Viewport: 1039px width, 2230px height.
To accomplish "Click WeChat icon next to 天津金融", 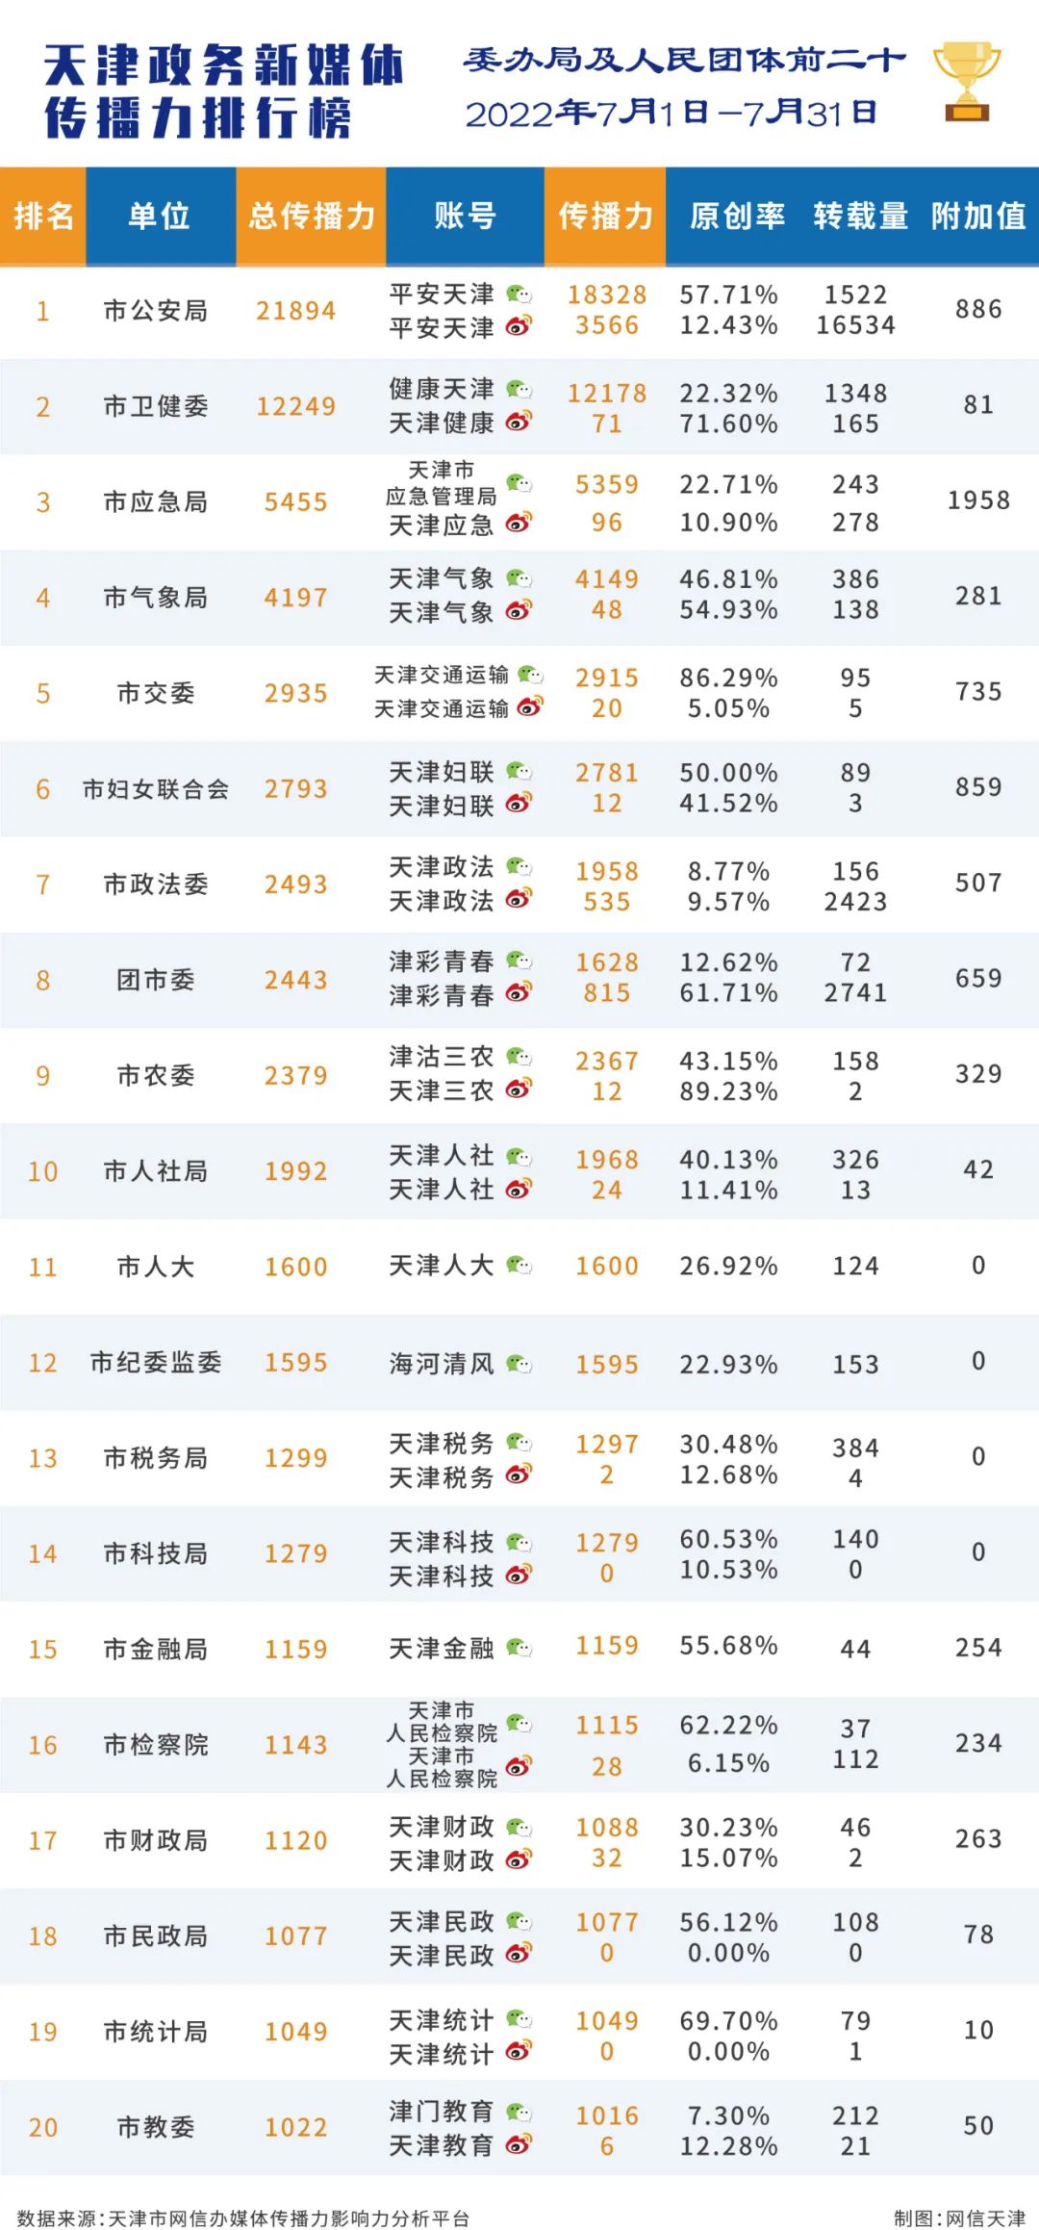I will 519,1647.
